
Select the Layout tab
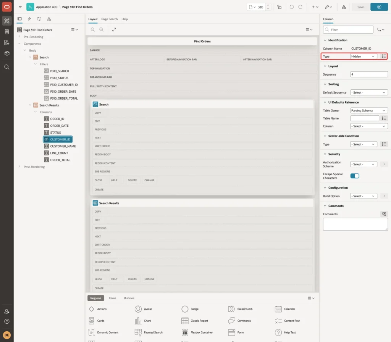(93, 19)
